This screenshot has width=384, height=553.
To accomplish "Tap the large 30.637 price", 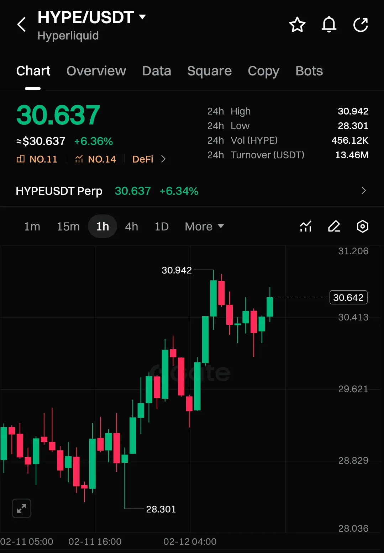I will (58, 115).
